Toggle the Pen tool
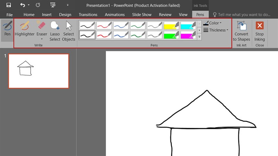Screen dimensions: 278x156 (x=7, y=31)
